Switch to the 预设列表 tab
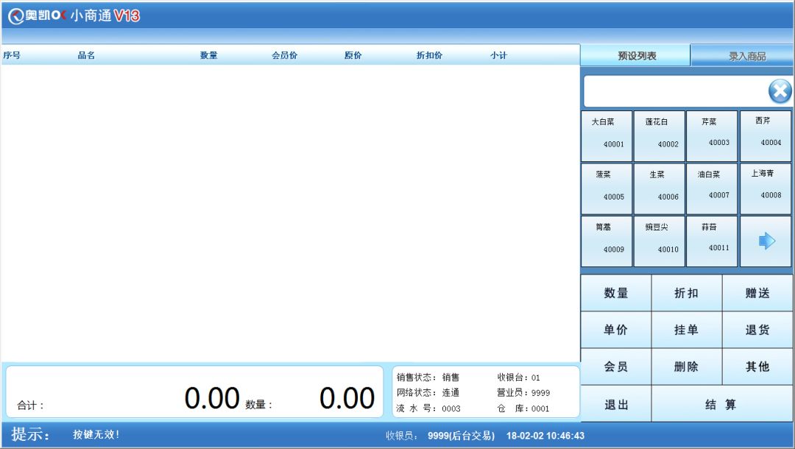 [636, 54]
